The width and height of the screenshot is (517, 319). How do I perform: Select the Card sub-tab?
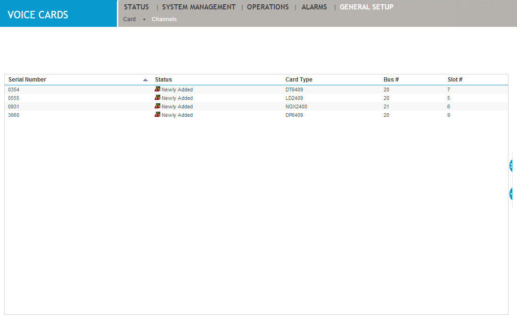click(129, 19)
